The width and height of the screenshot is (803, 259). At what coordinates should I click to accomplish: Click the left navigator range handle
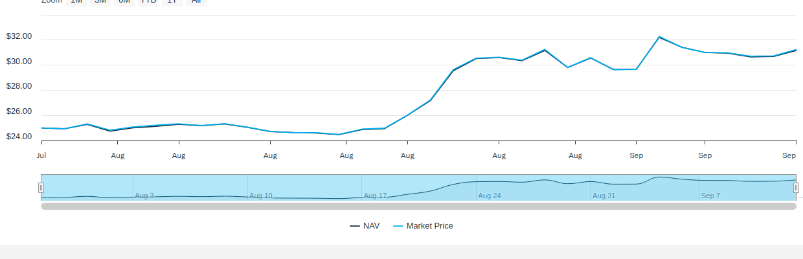coord(41,188)
